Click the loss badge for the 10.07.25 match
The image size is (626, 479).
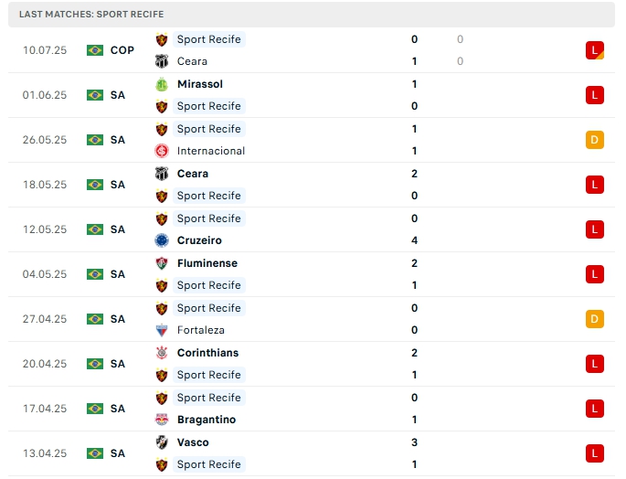coord(595,50)
